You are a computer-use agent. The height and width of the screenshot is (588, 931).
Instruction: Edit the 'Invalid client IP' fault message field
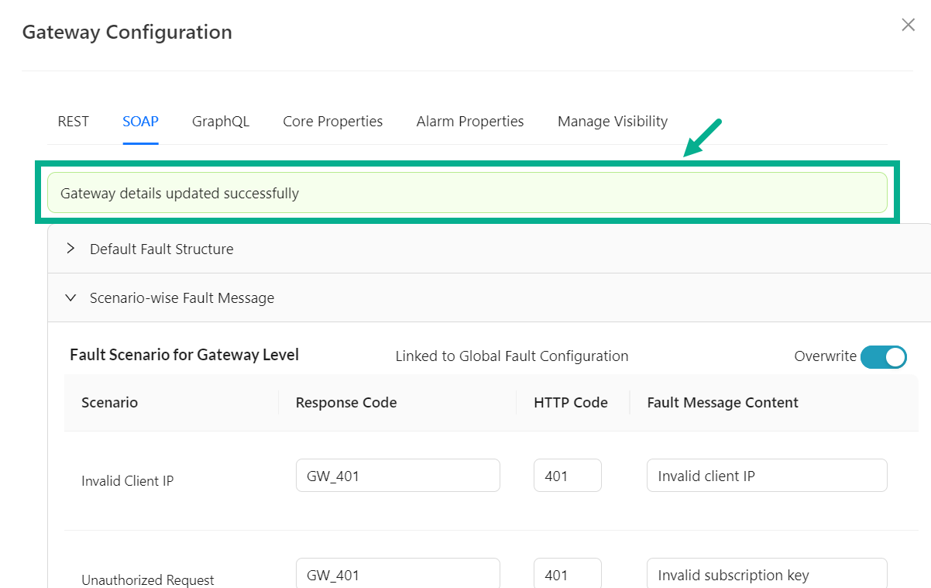(x=766, y=476)
